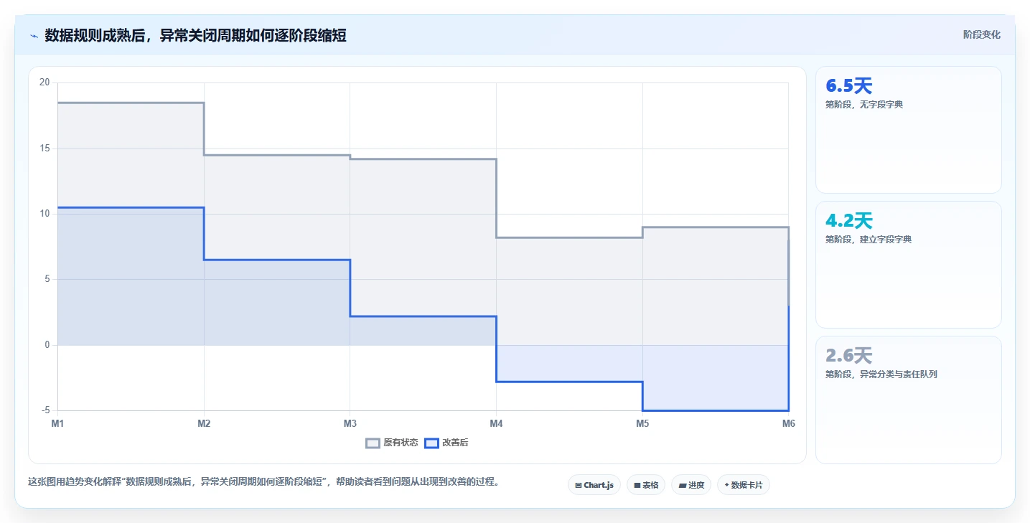Viewport: 1030px width, 523px height.
Task: Click the 第阶段，建立字段字典 caption
Action: (869, 240)
